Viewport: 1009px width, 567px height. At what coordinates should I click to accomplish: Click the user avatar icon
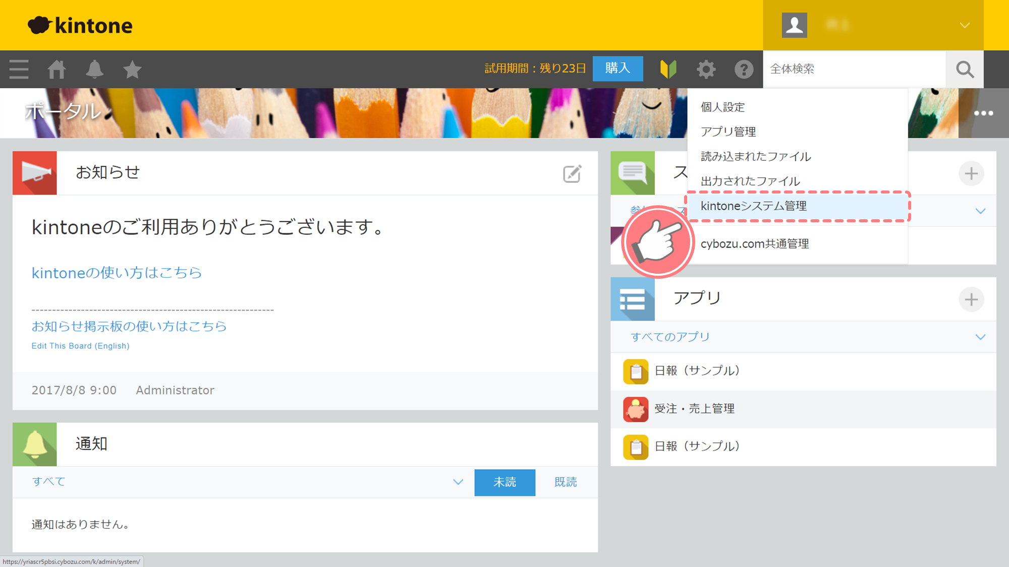pos(794,25)
